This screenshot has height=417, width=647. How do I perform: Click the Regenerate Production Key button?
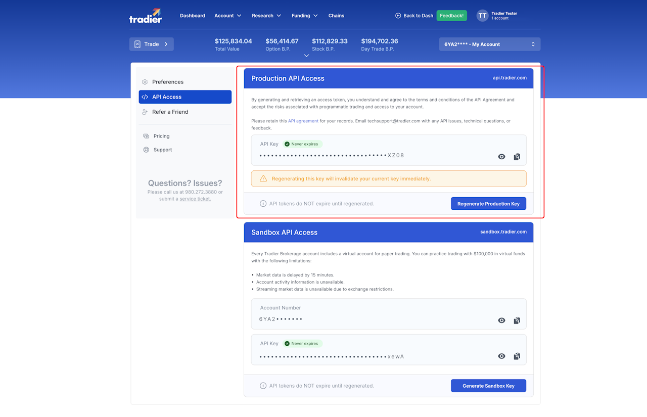[488, 204]
